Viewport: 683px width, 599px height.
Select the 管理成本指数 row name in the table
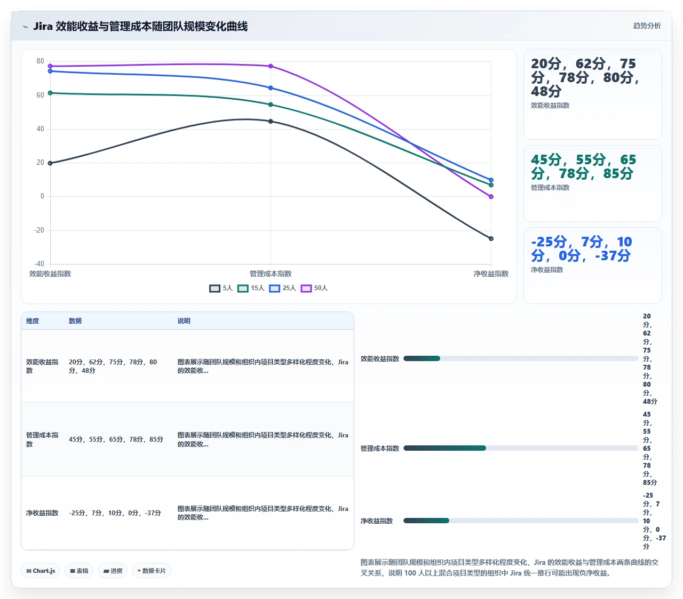click(x=42, y=440)
